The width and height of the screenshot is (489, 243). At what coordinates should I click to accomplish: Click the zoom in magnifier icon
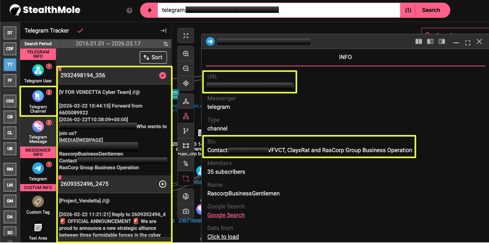pyautogui.click(x=186, y=54)
